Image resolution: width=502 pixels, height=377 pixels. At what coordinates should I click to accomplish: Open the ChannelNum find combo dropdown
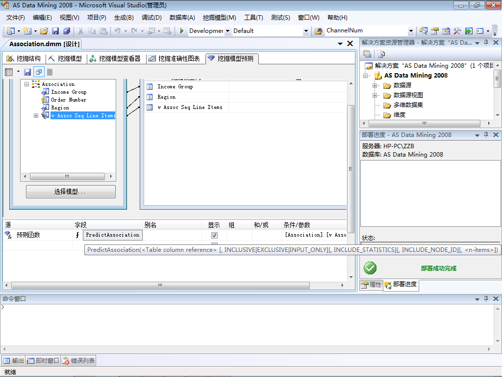[411, 31]
